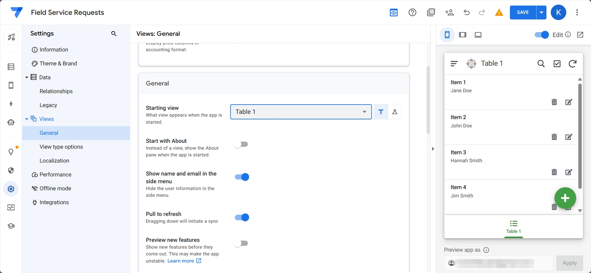This screenshot has height=273, width=591.
Task: Open the K user account avatar
Action: [559, 12]
